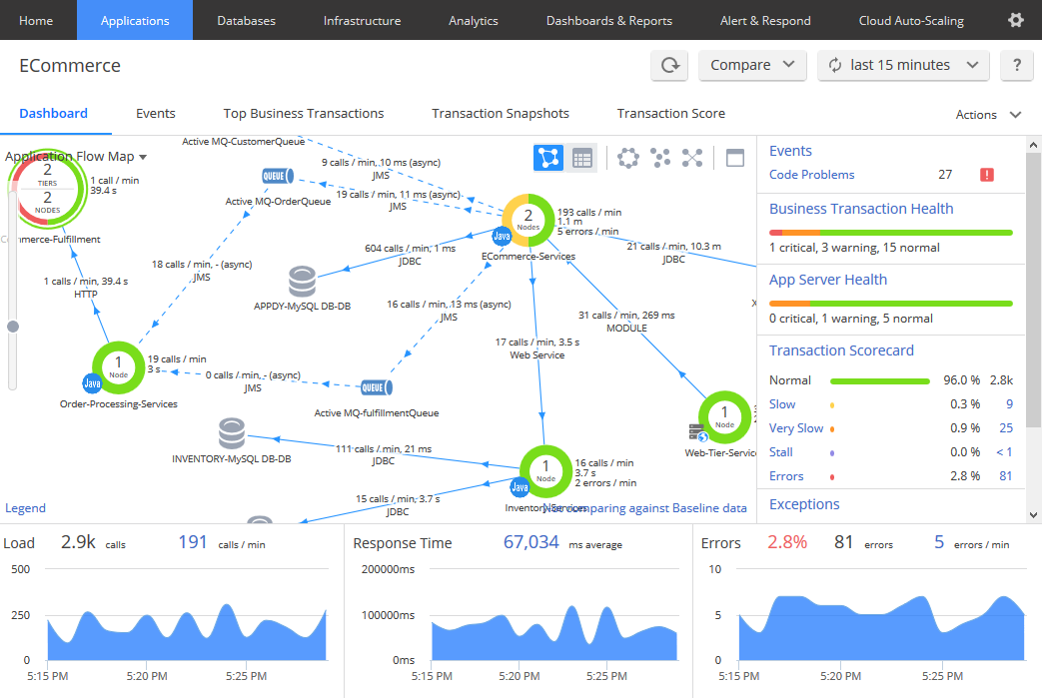1042x698 pixels.
Task: Click the right panel scrollbar down arrow
Action: (1033, 514)
